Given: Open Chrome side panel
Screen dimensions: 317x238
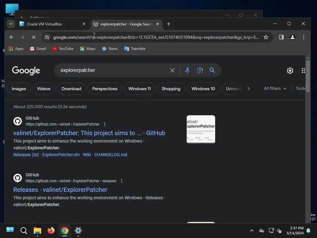Looking at the screenshot, I should point(281,37).
